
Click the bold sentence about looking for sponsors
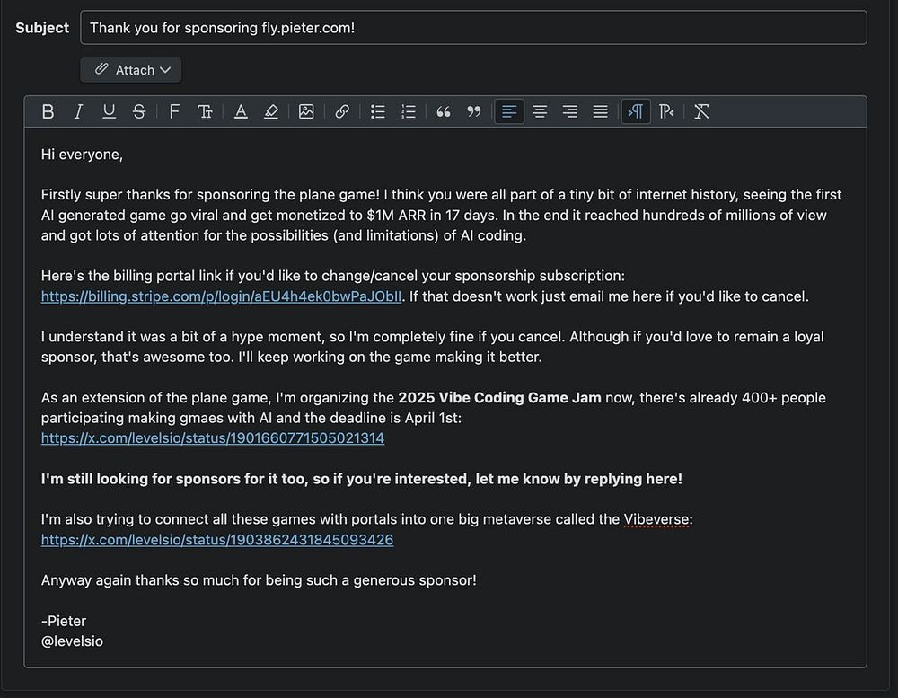click(x=361, y=479)
